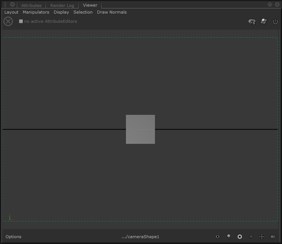Select the gray cube in the viewport
This screenshot has width=282, height=244.
(140, 129)
